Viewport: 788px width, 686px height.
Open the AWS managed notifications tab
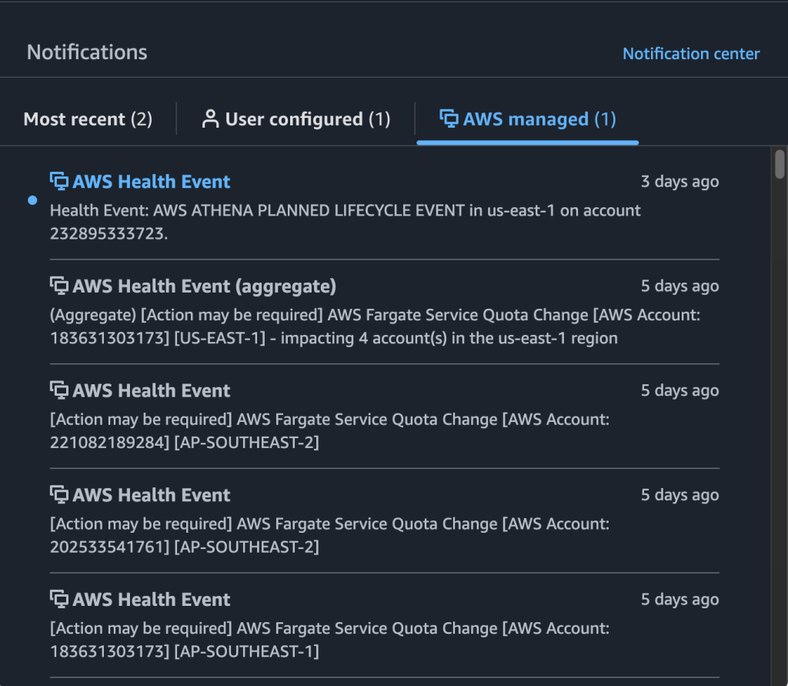[527, 119]
